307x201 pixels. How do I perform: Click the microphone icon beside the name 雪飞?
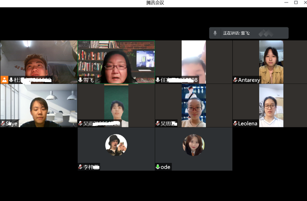[x=80, y=80]
